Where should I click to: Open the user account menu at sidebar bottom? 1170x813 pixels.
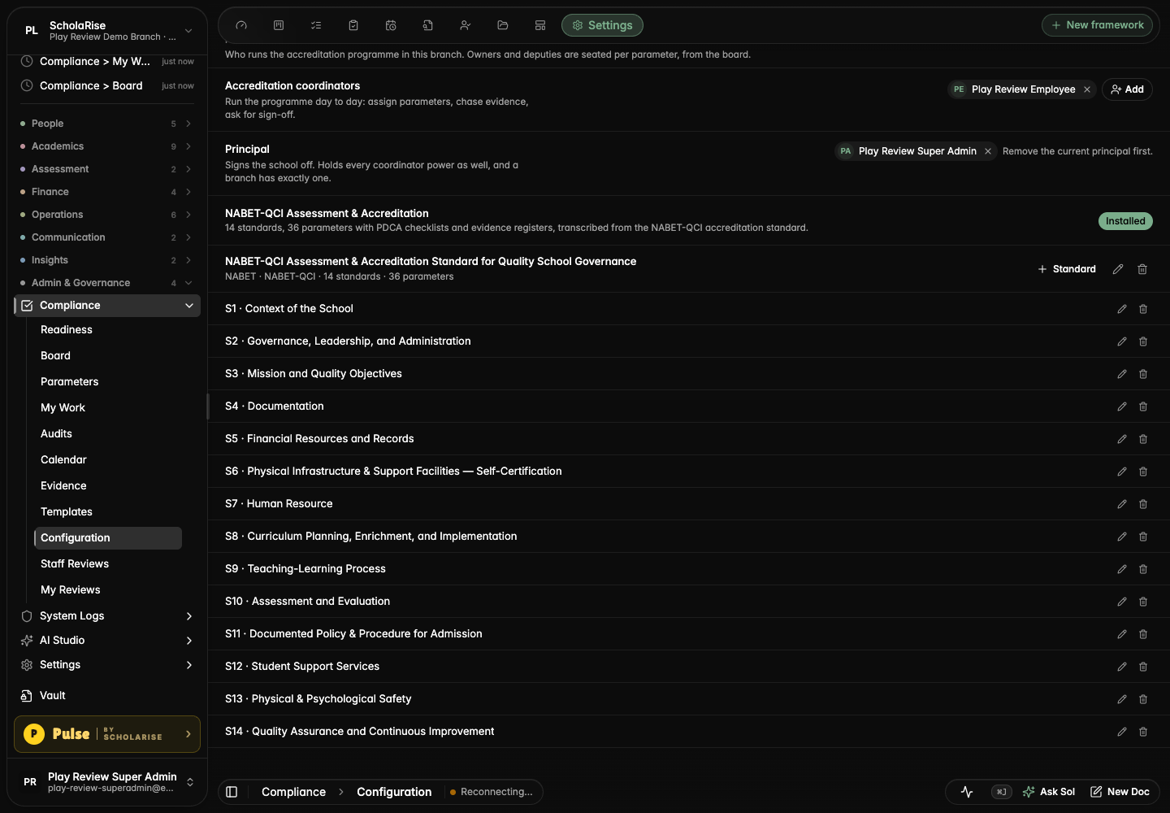point(107,782)
